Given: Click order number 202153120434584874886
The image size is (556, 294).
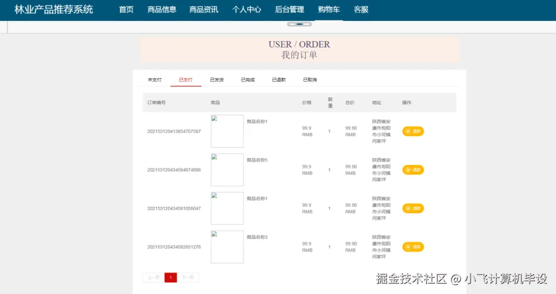Looking at the screenshot, I should pyautogui.click(x=174, y=170).
